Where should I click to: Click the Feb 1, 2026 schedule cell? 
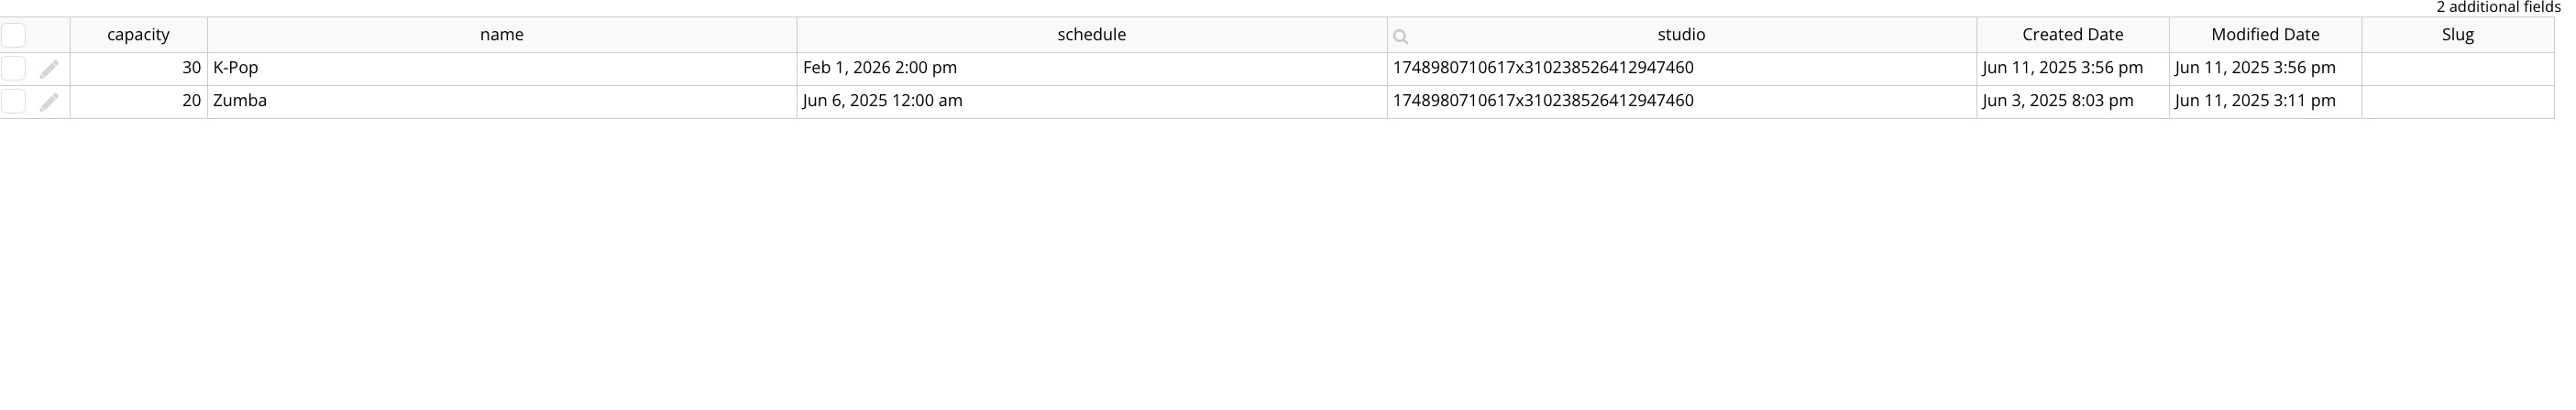click(x=1092, y=69)
